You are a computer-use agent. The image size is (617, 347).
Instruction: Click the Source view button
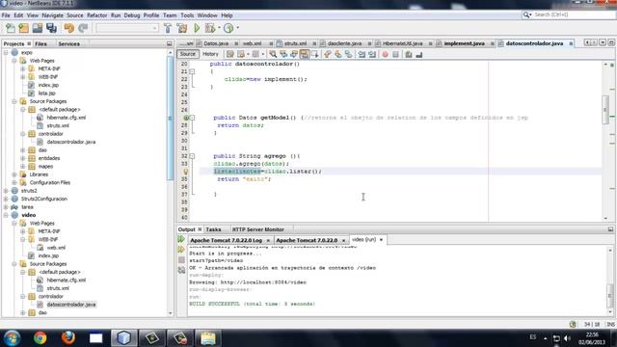(187, 54)
